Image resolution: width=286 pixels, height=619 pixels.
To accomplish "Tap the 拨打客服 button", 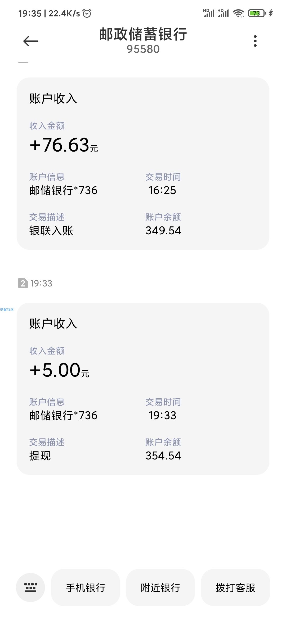I will click(x=235, y=588).
